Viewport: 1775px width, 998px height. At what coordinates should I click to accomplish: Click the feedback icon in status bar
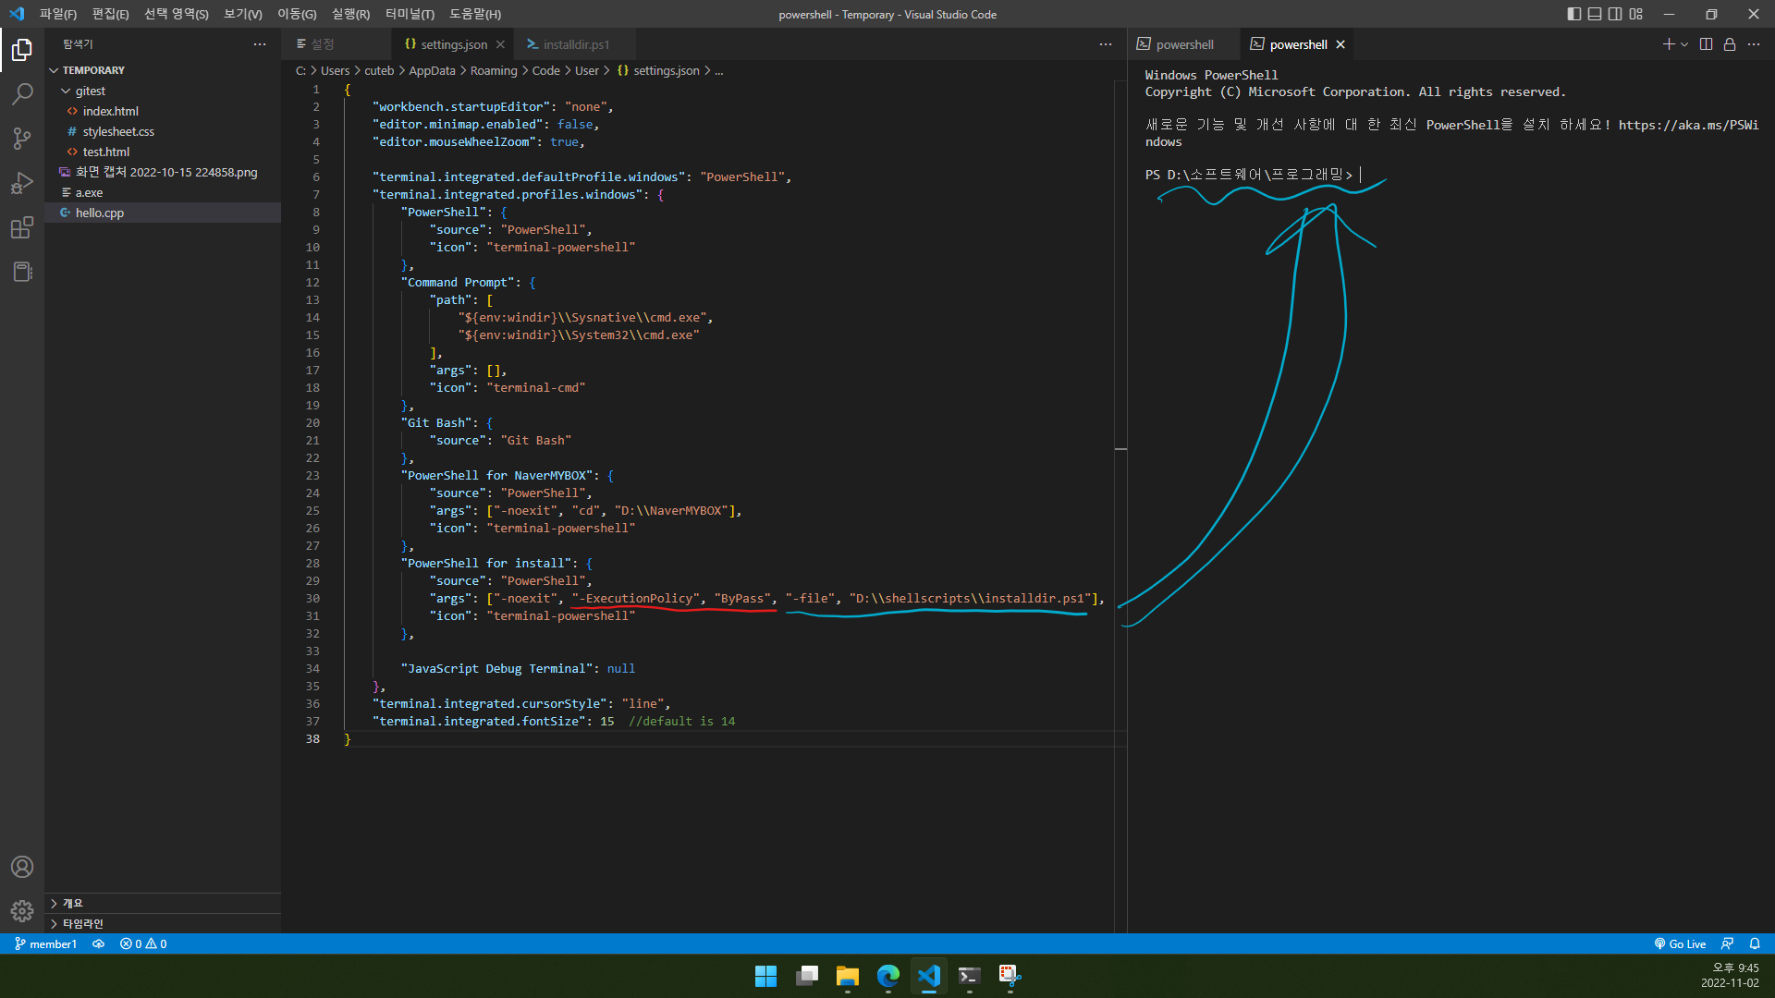[1727, 943]
